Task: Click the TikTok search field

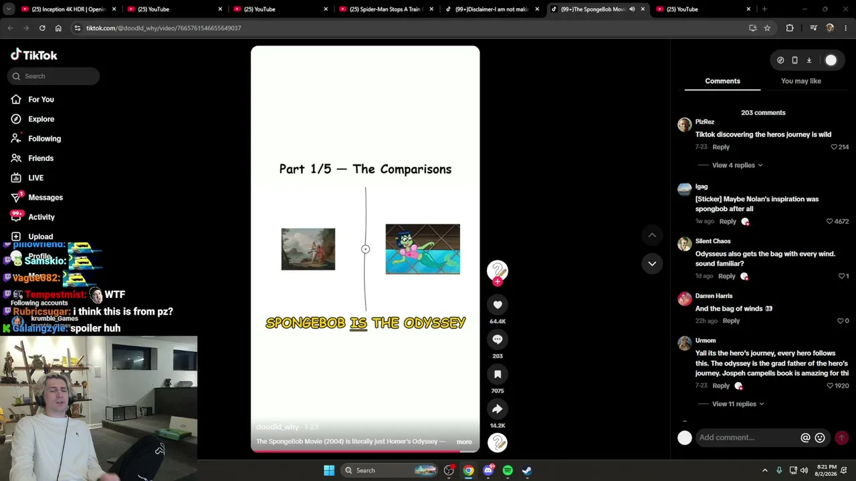Action: click(53, 76)
